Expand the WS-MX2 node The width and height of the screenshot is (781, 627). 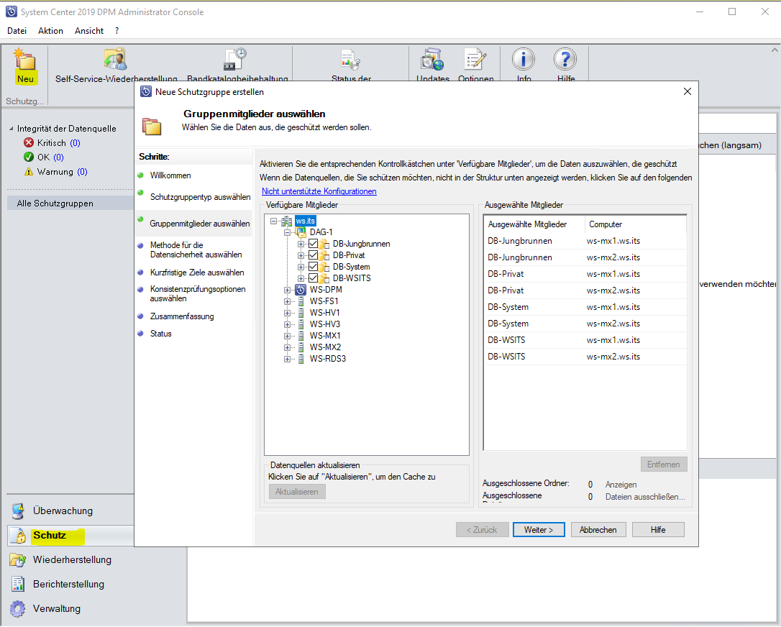point(288,347)
